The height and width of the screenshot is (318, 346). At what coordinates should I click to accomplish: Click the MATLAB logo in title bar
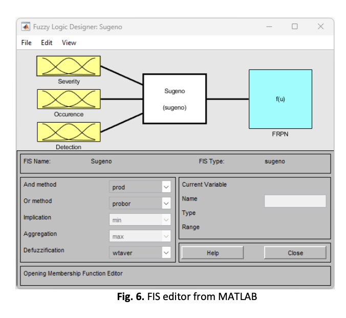[x=26, y=27]
